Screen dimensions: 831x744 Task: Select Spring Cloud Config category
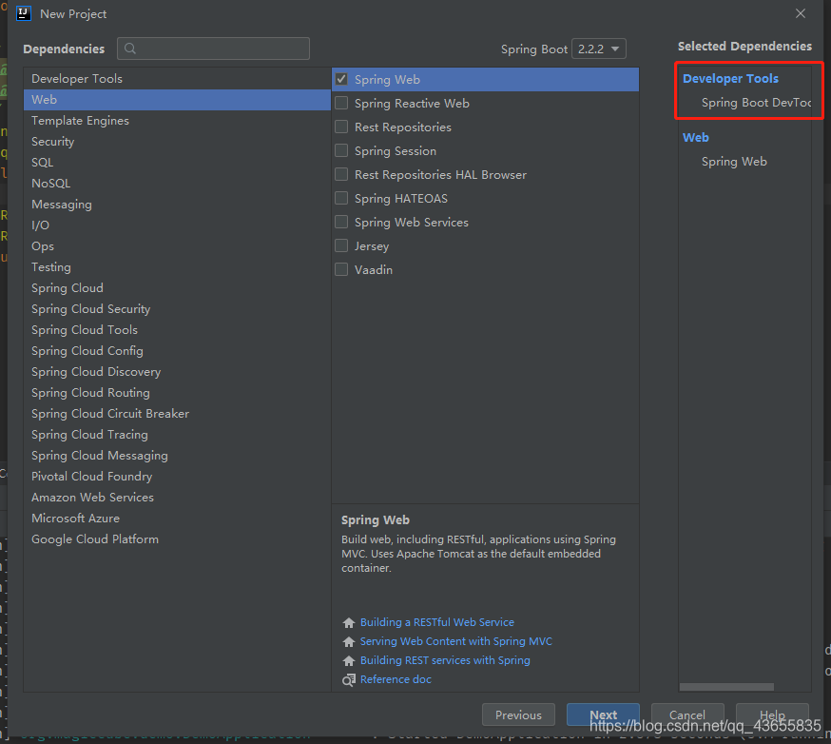click(177, 351)
